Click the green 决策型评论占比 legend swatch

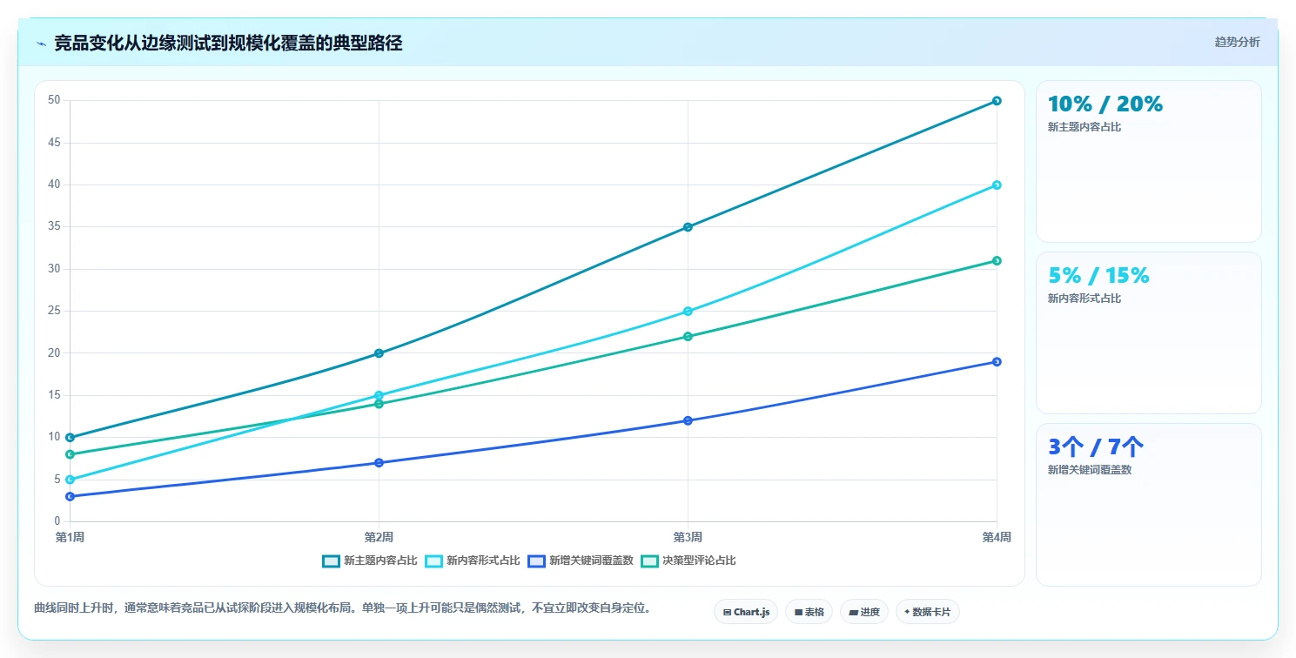click(649, 561)
